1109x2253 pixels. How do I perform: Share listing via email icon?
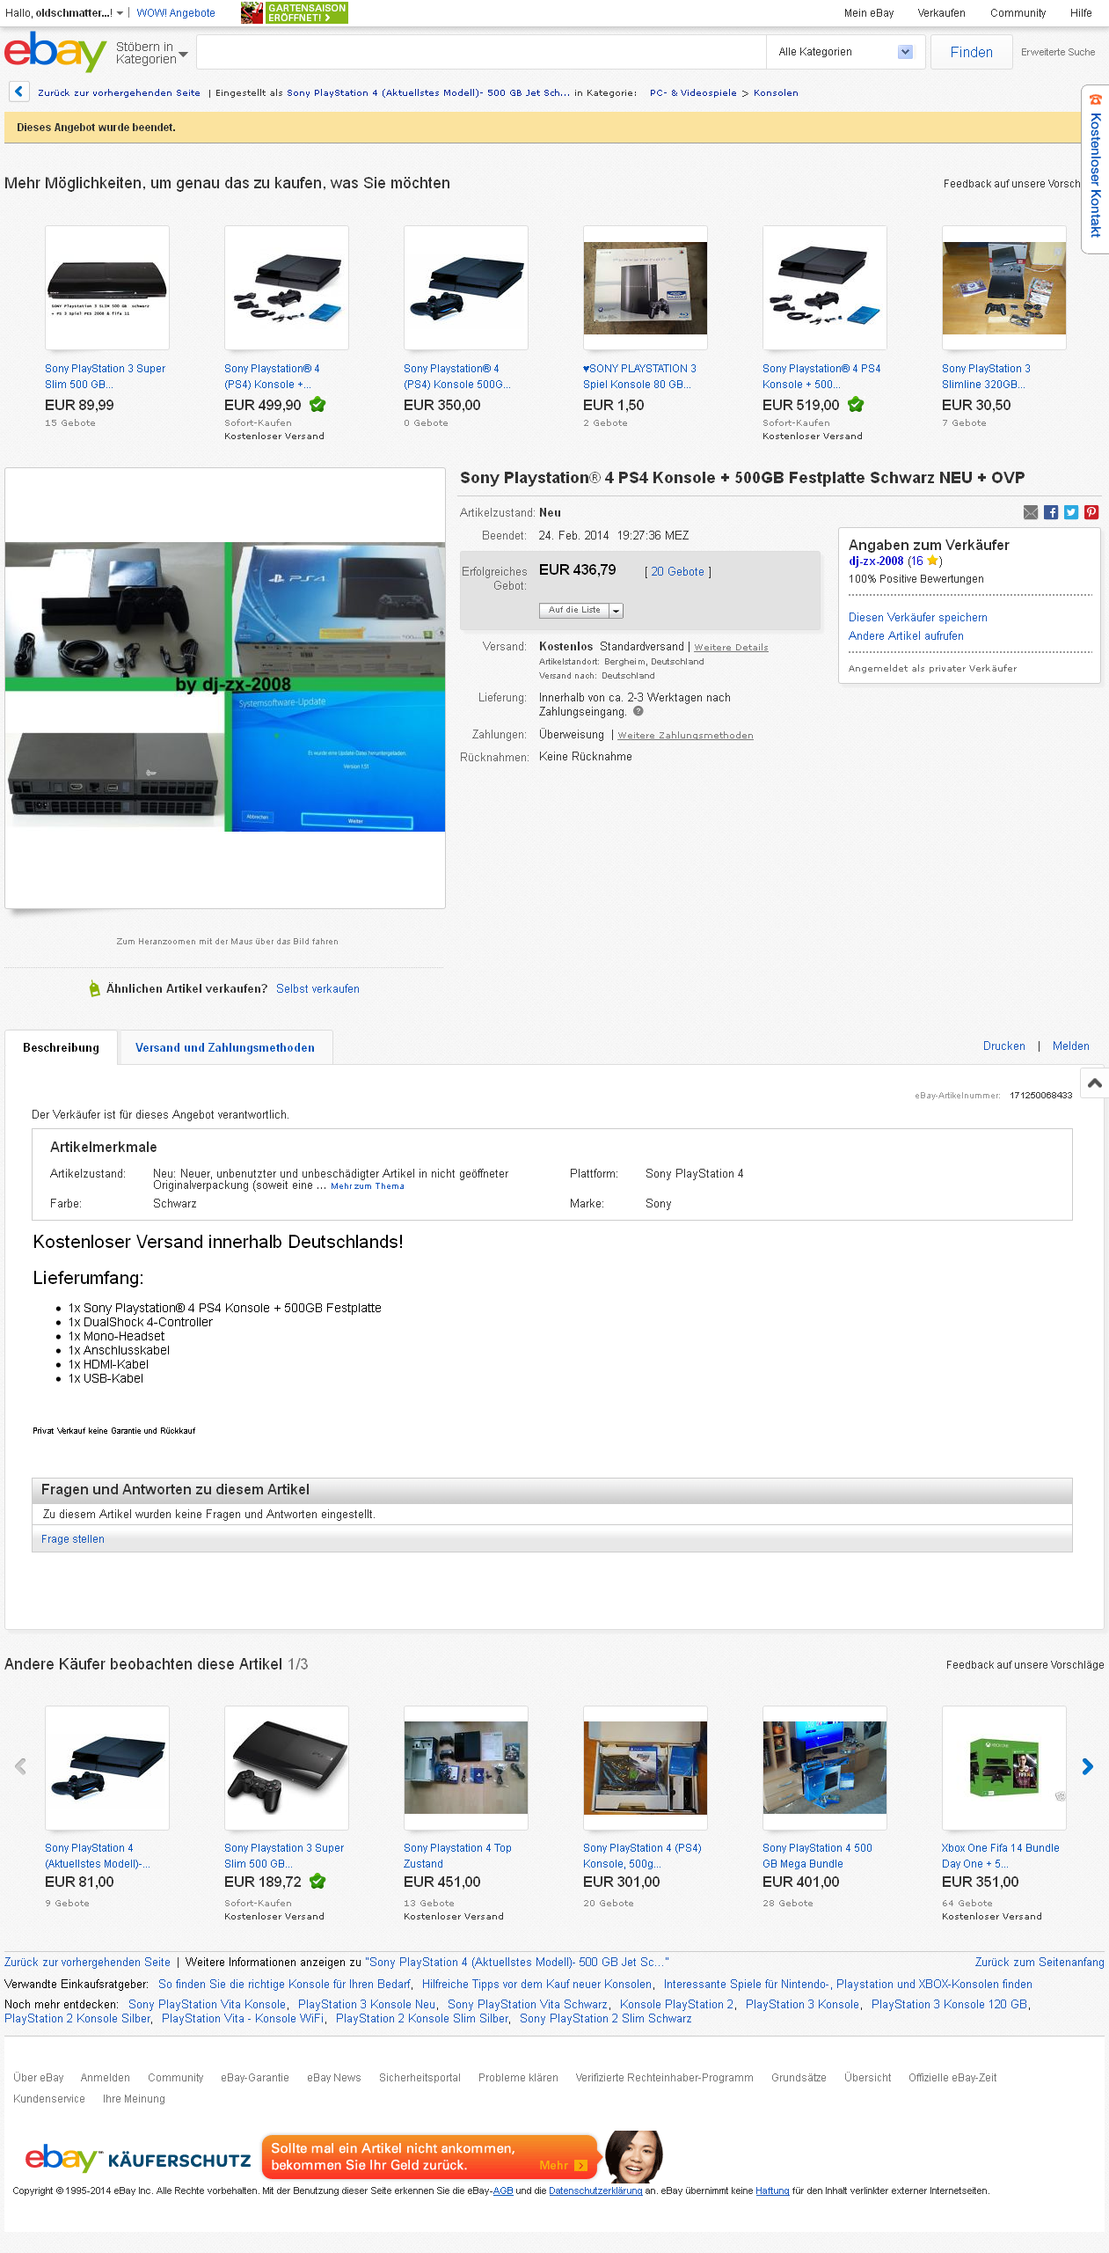coord(1031,512)
